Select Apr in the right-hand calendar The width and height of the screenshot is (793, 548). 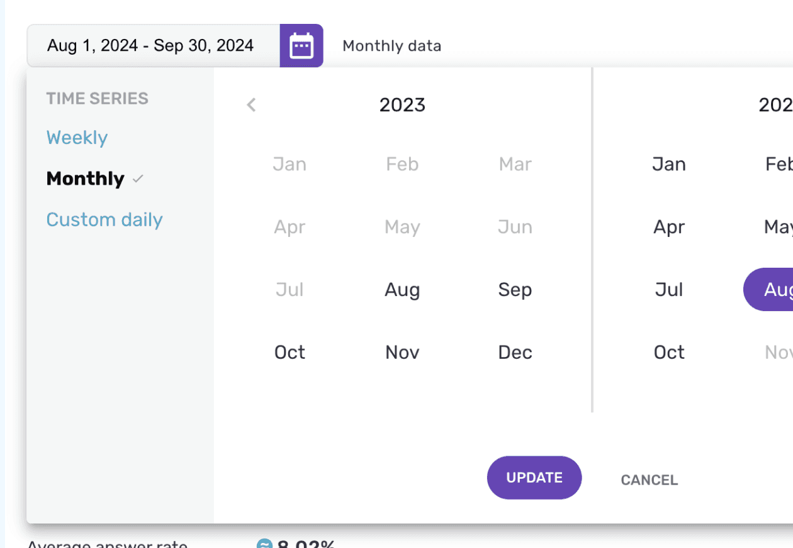point(669,227)
